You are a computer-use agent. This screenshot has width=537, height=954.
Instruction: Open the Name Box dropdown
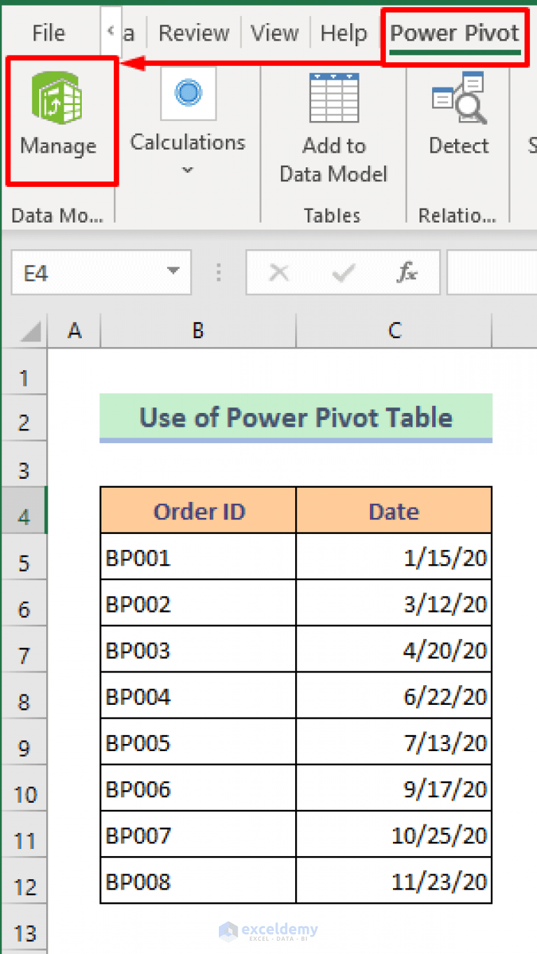(x=173, y=272)
